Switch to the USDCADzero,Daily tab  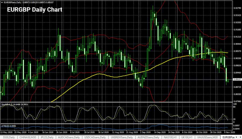(x=95, y=137)
